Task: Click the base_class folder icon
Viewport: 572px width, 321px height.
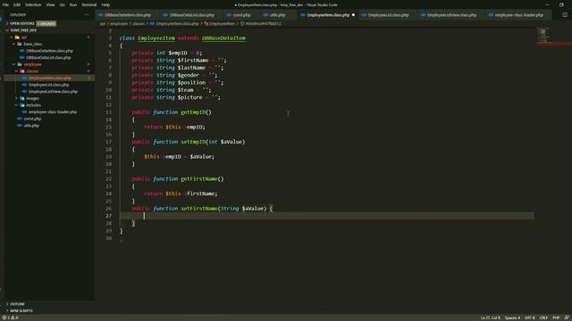Action: click(20, 44)
